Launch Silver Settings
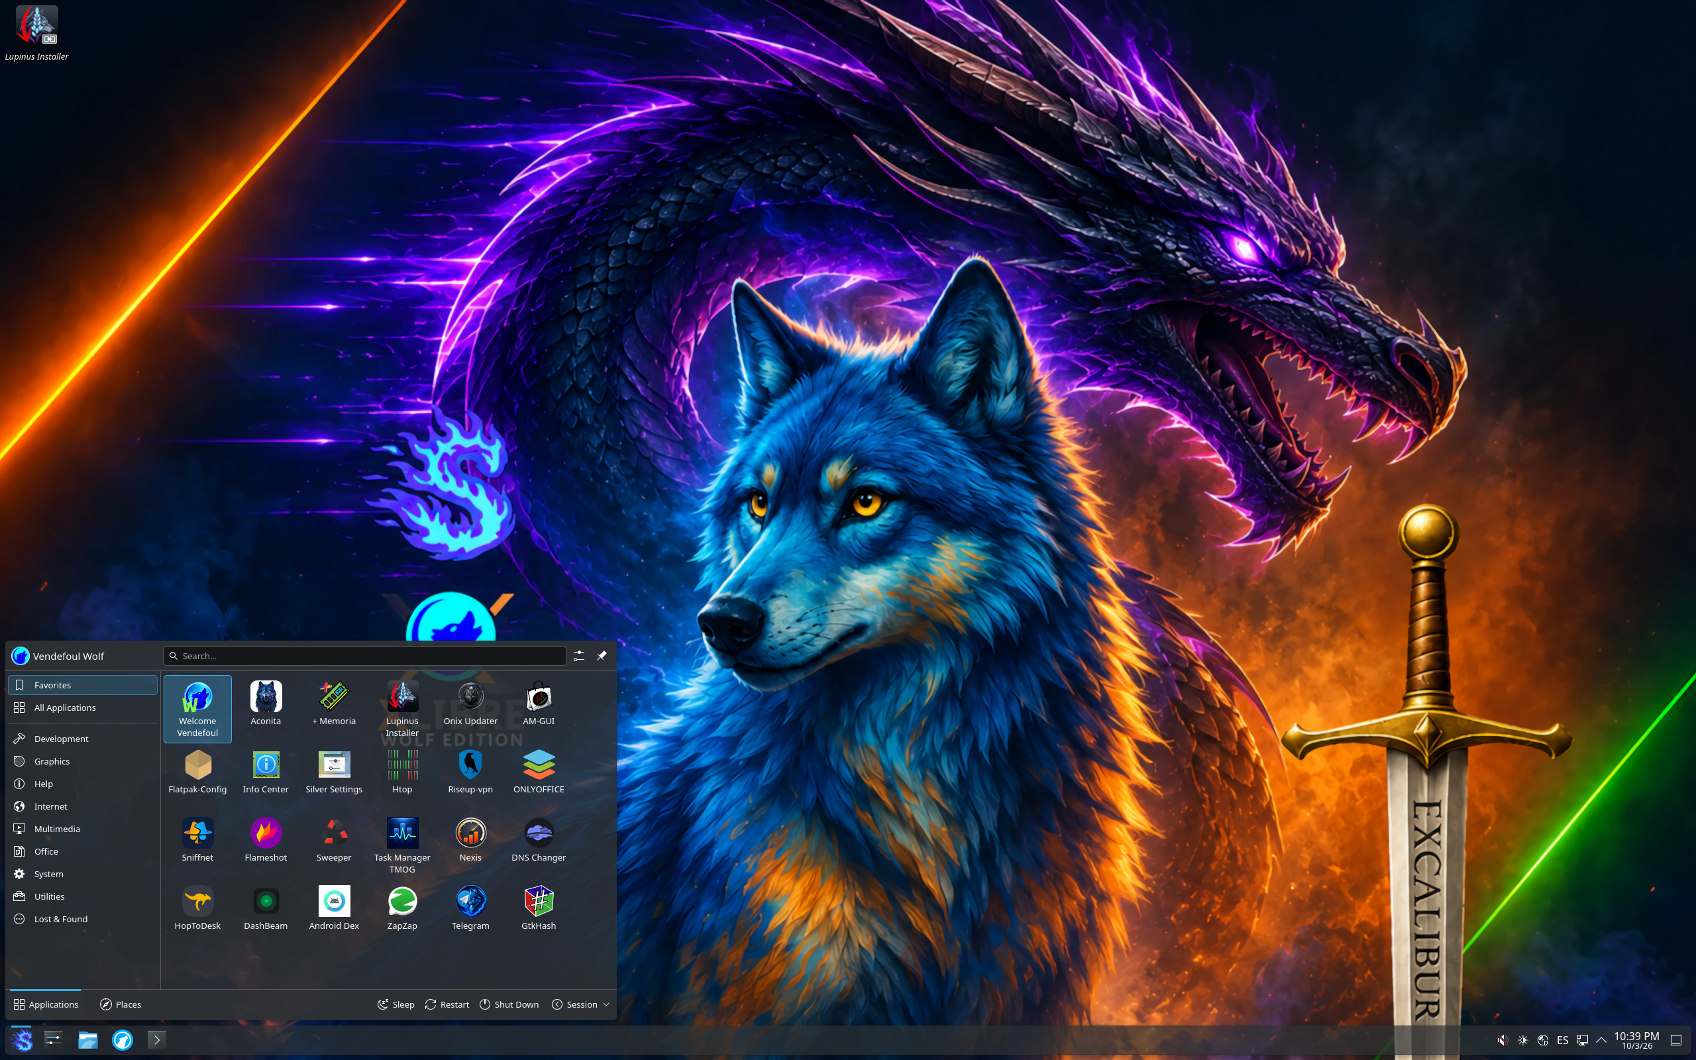This screenshot has width=1696, height=1060. [334, 771]
